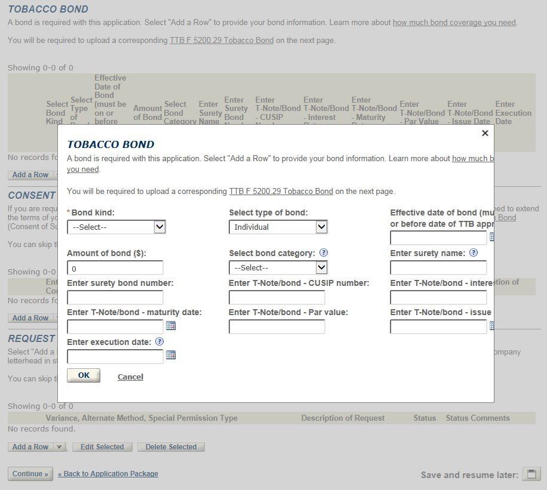Image resolution: width=547 pixels, height=490 pixels.
Task: Open the Bond kind dropdown
Action: 116,227
